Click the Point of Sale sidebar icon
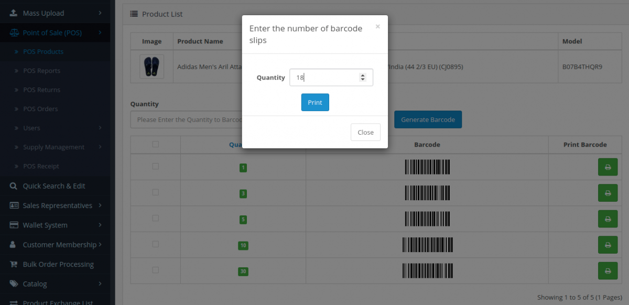629x305 pixels. (13, 32)
